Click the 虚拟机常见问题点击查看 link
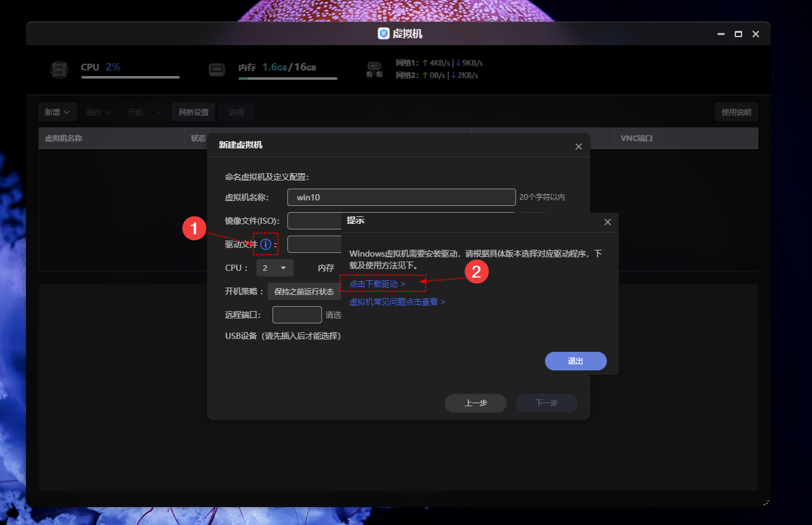The image size is (812, 525). 394,301
